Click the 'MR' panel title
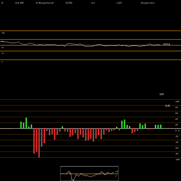 click(161, 94)
